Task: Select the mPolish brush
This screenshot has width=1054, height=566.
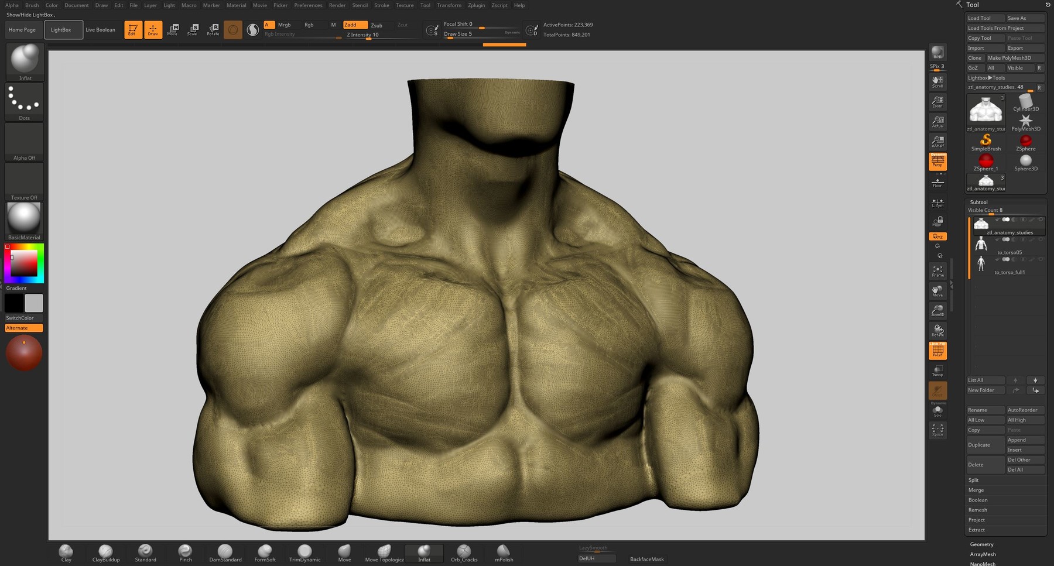Action: [504, 551]
